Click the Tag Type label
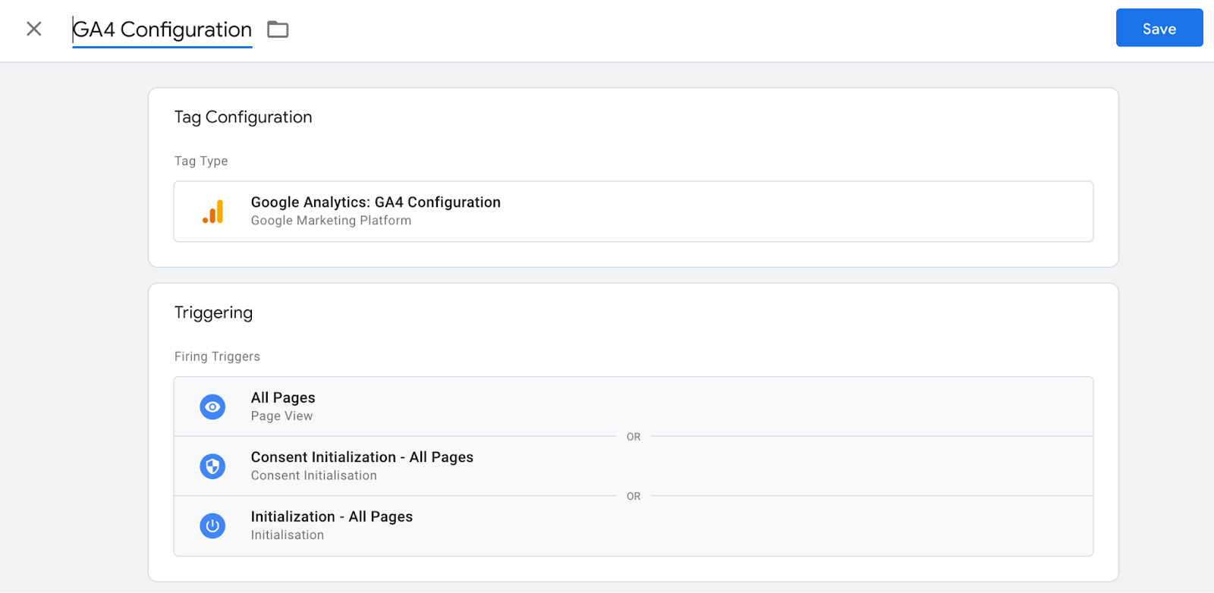Image resolution: width=1214 pixels, height=593 pixels. pyautogui.click(x=201, y=161)
